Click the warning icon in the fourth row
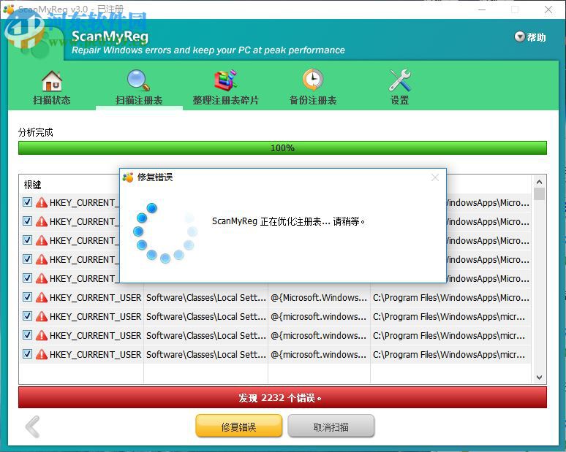Image resolution: width=566 pixels, height=452 pixels. coord(42,259)
